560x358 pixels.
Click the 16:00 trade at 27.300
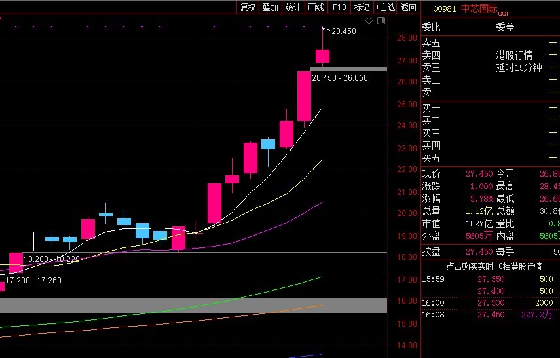pos(491,302)
